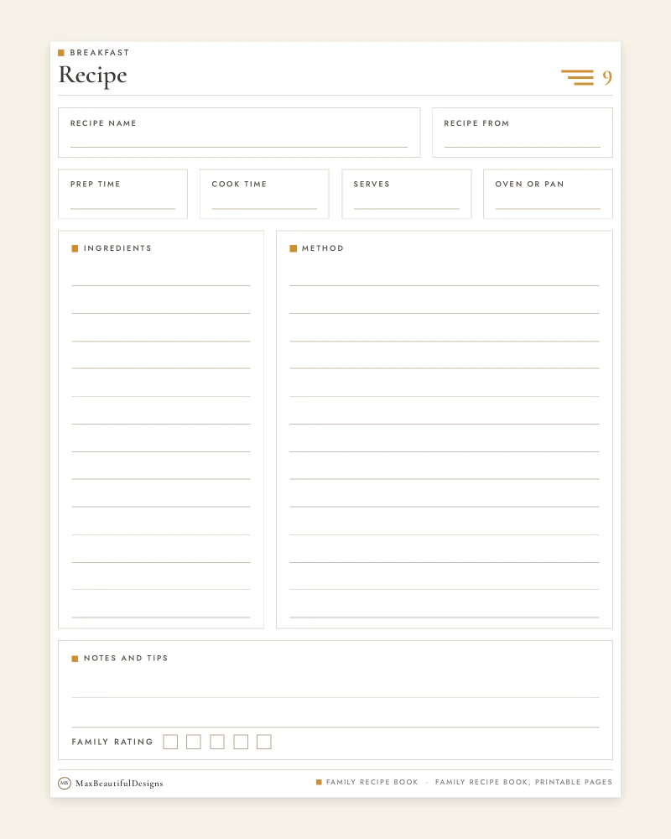Click the orange square next to Breakfast
The height and width of the screenshot is (839, 671).
(x=61, y=52)
